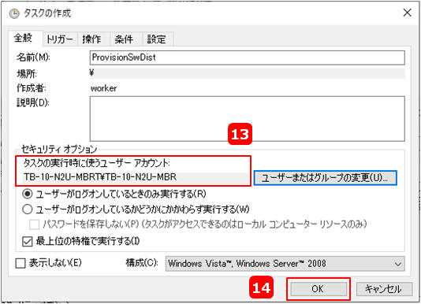
Task: Select the 全般 tab
Action: pyautogui.click(x=24, y=38)
